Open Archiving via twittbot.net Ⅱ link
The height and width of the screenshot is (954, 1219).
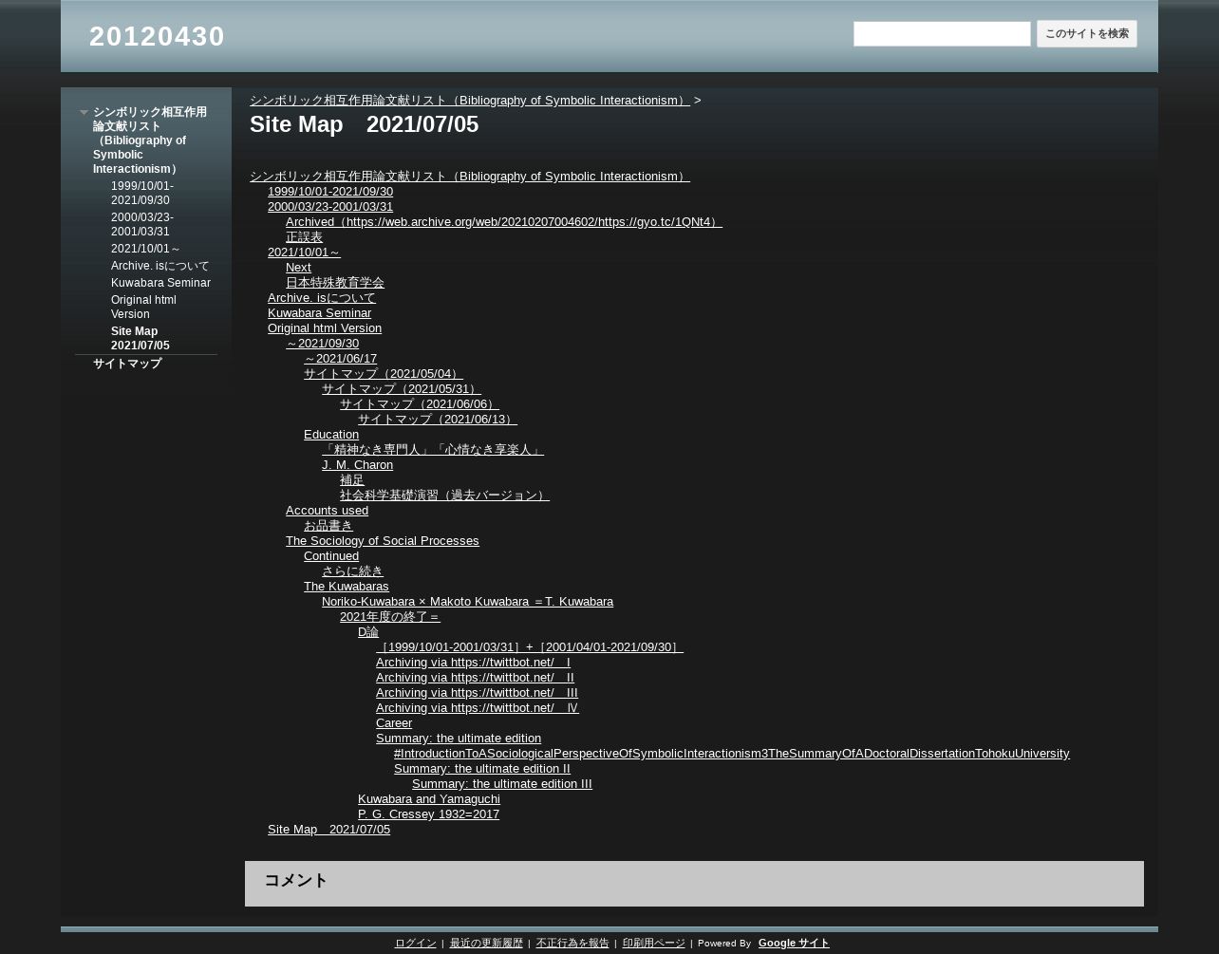click(475, 677)
